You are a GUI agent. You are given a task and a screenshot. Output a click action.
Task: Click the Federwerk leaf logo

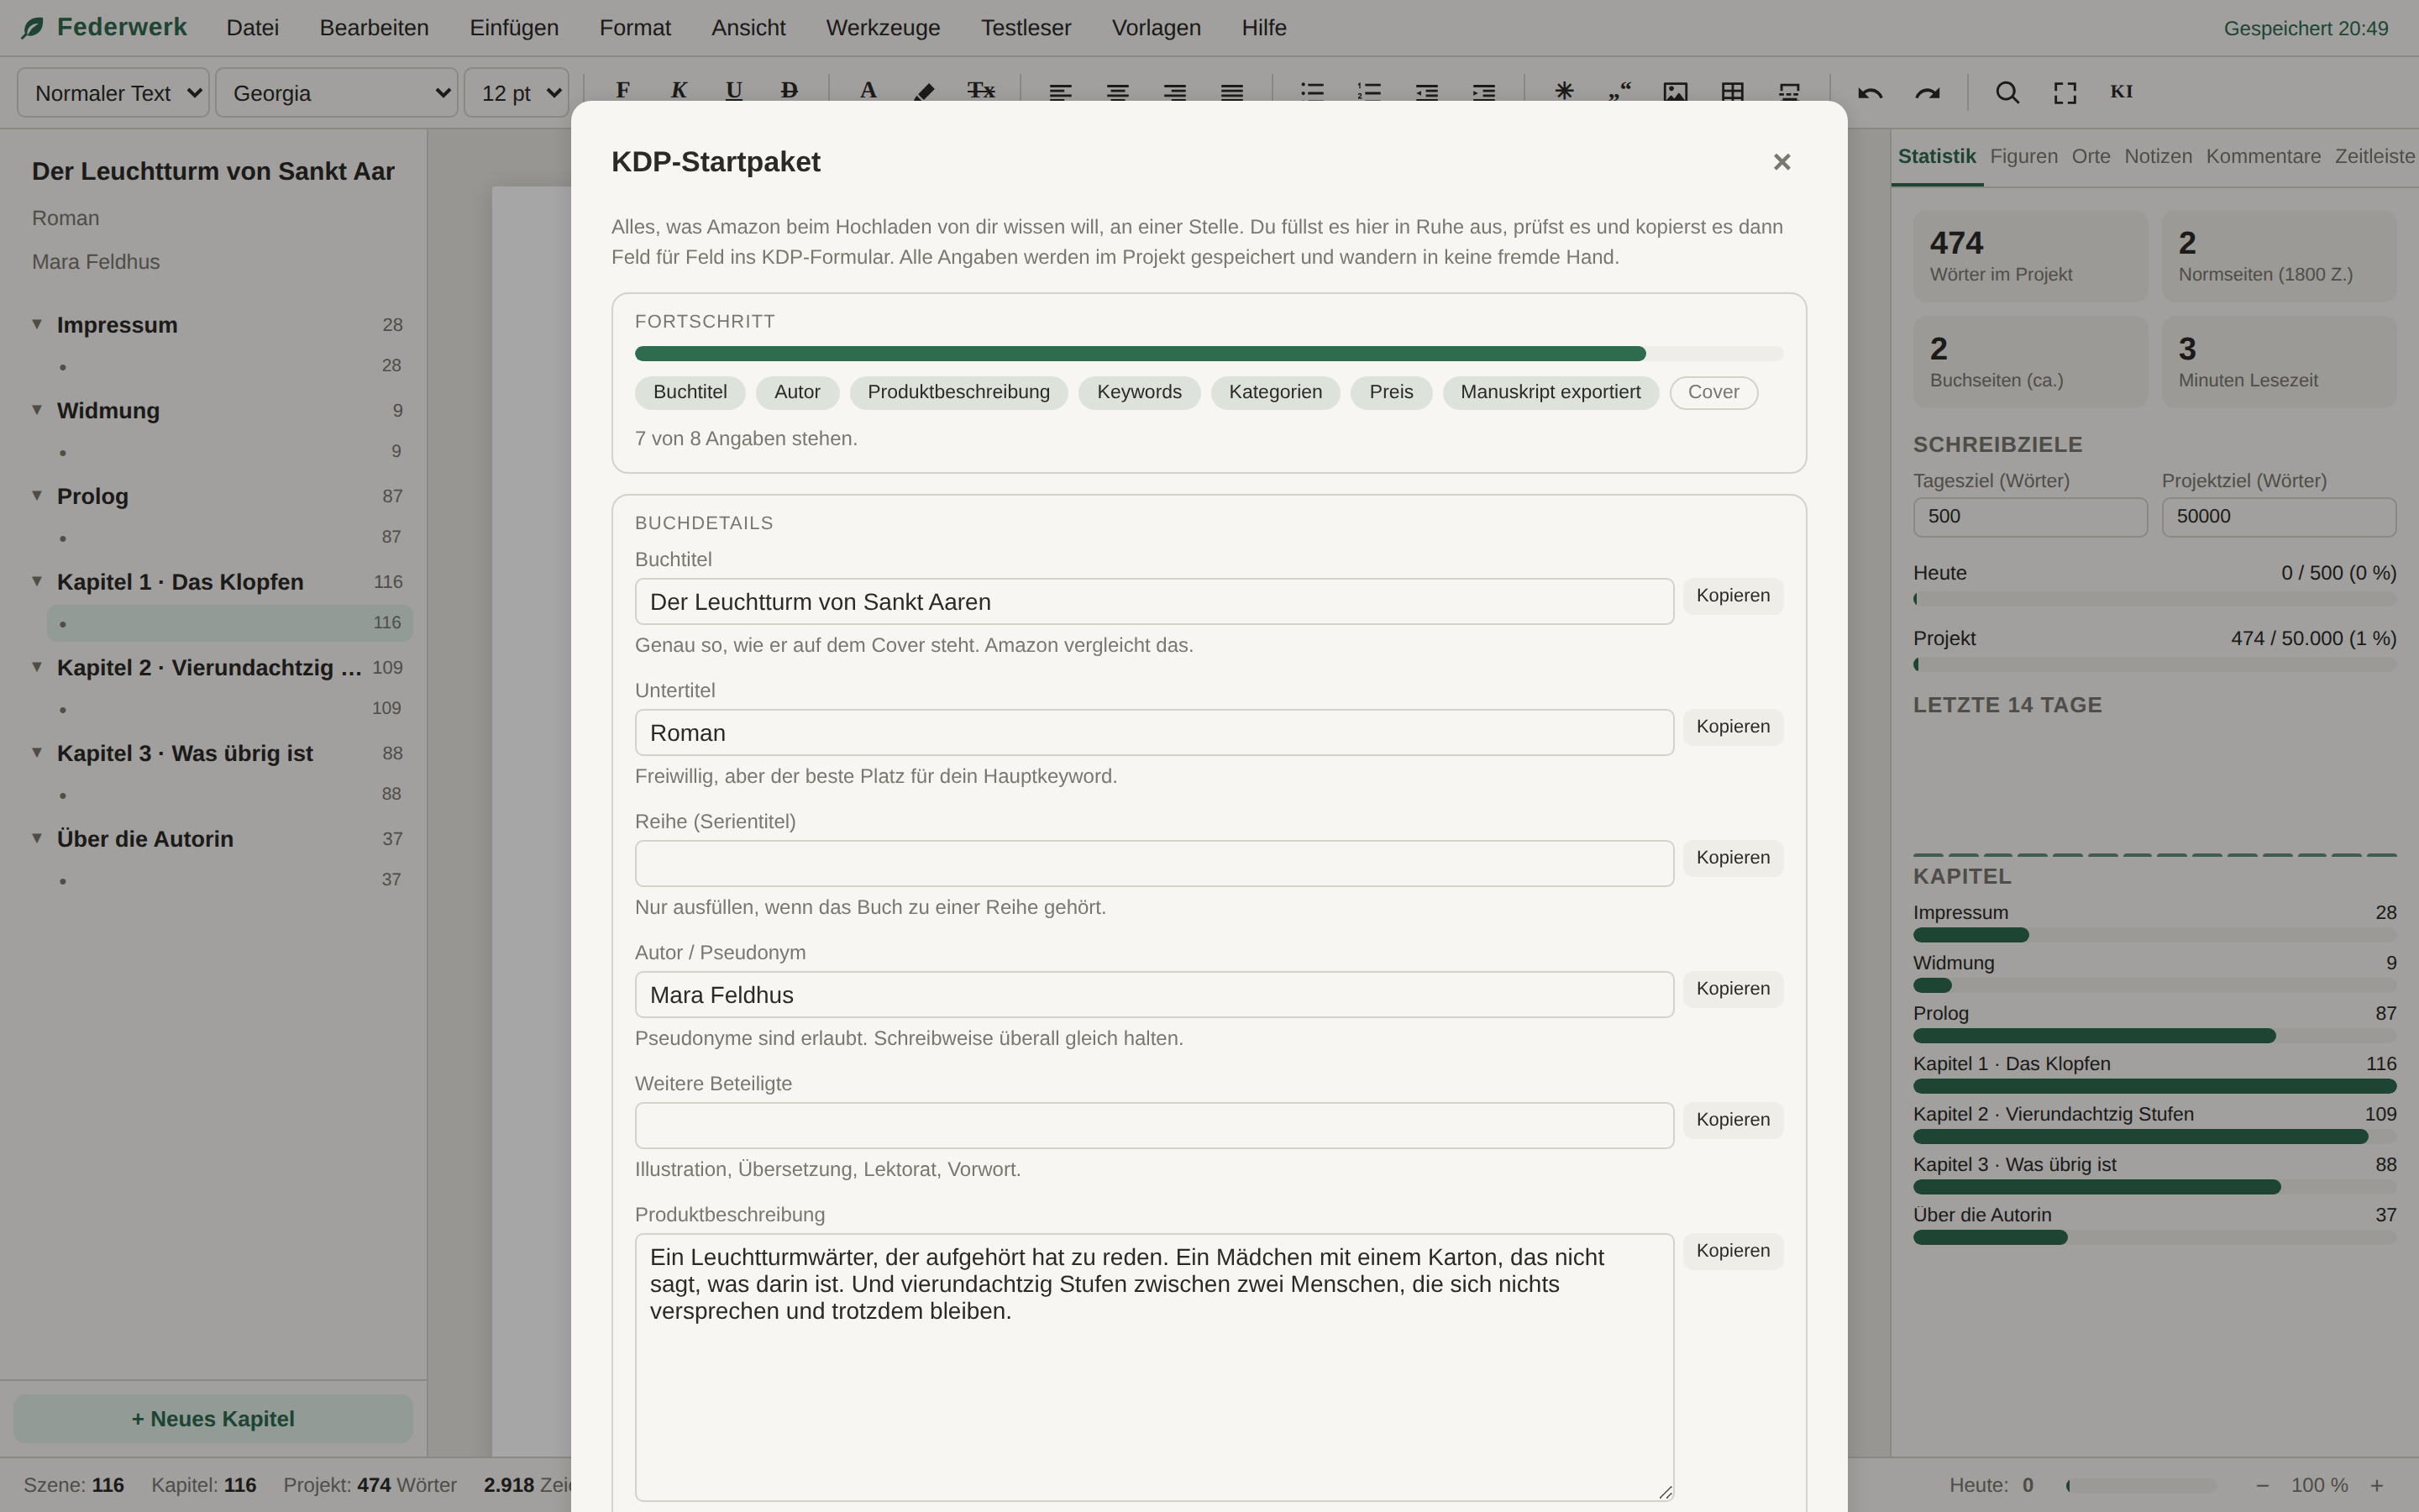click(33, 28)
